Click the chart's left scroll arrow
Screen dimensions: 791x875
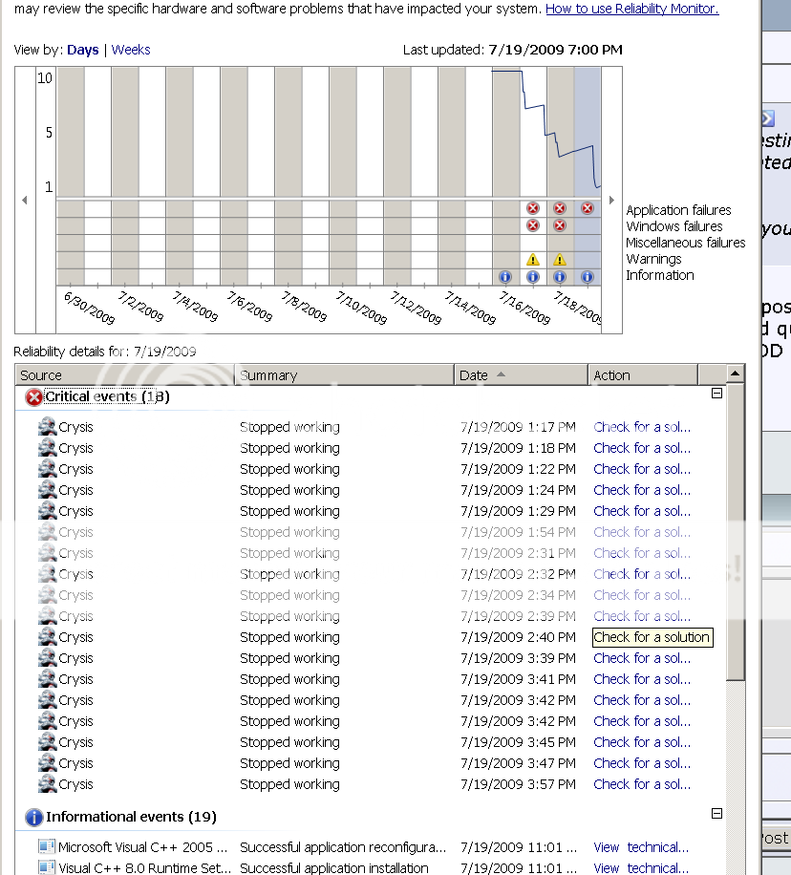[x=25, y=200]
